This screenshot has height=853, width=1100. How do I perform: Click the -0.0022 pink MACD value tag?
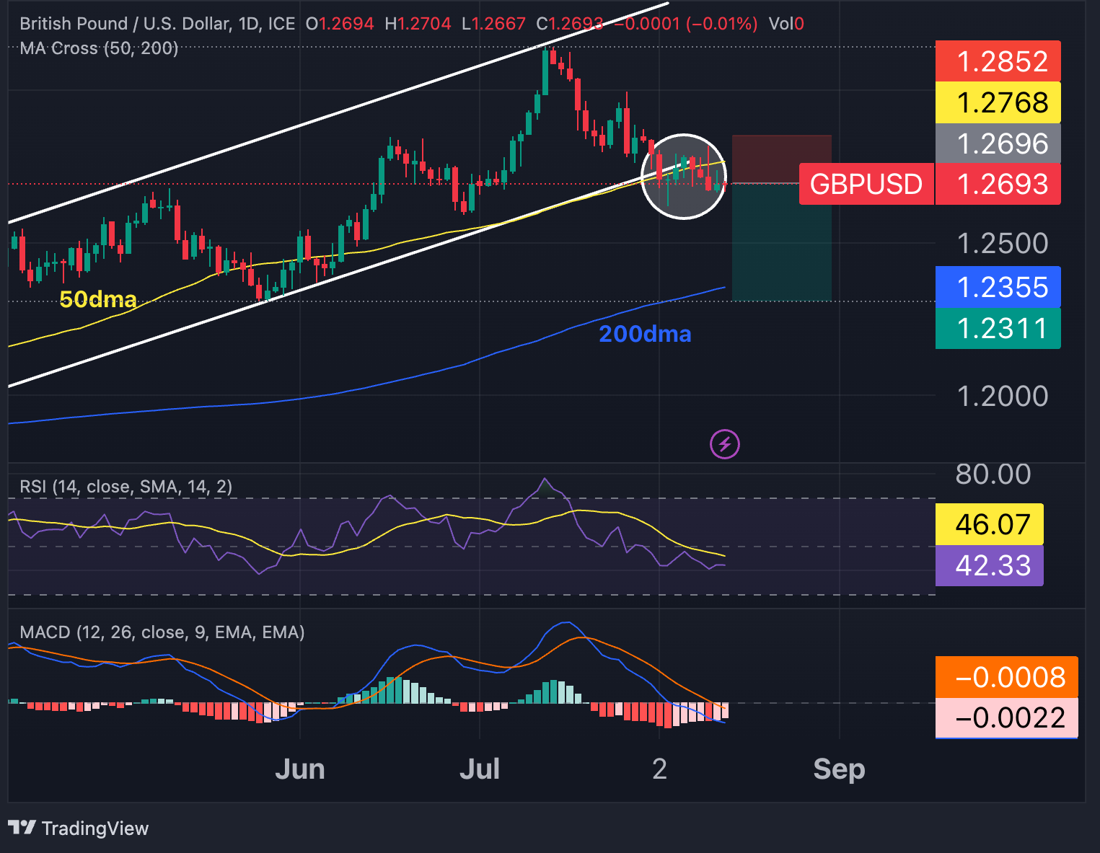pos(1007,718)
